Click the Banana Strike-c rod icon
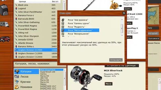This screenshot has width=161, height=90. (x=16, y=46)
